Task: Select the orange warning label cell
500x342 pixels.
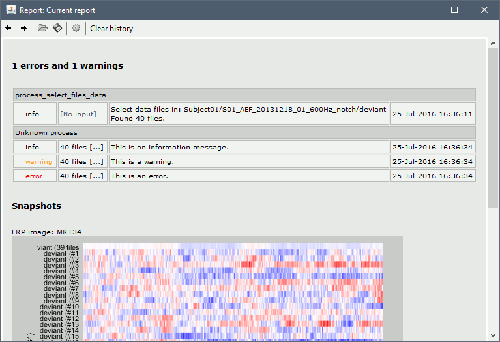Action: coord(35,161)
